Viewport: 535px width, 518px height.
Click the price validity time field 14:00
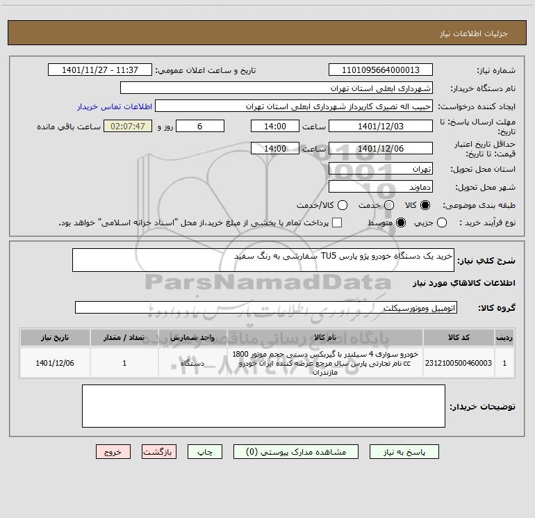coord(275,149)
